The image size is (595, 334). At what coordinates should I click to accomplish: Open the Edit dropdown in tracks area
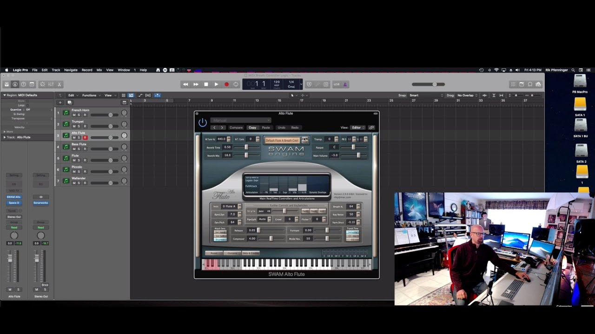coord(73,95)
